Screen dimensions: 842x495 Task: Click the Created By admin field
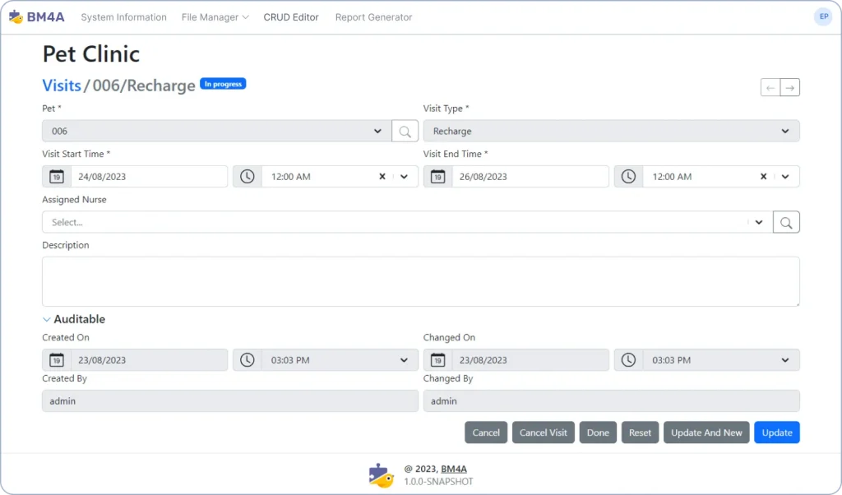click(230, 401)
